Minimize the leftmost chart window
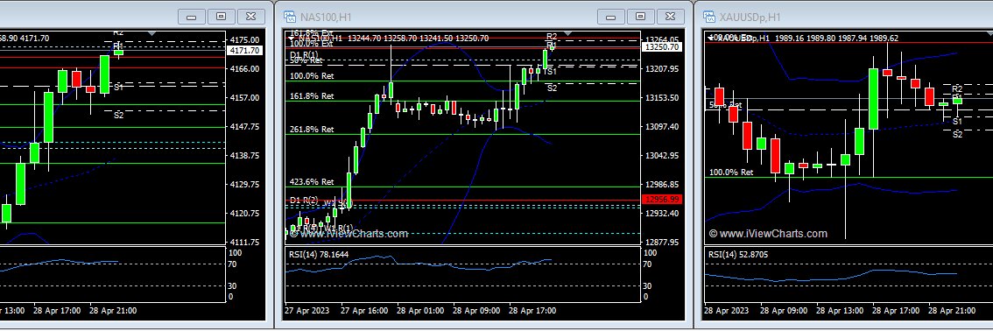 pos(191,17)
